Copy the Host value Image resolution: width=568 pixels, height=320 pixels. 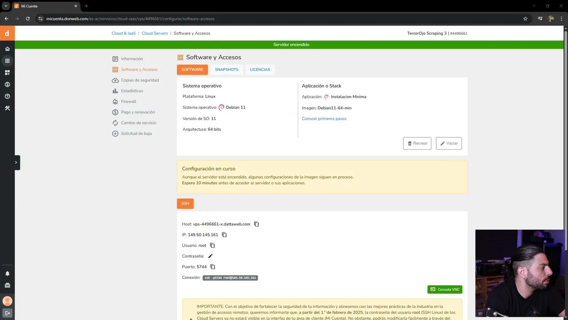pyautogui.click(x=256, y=224)
